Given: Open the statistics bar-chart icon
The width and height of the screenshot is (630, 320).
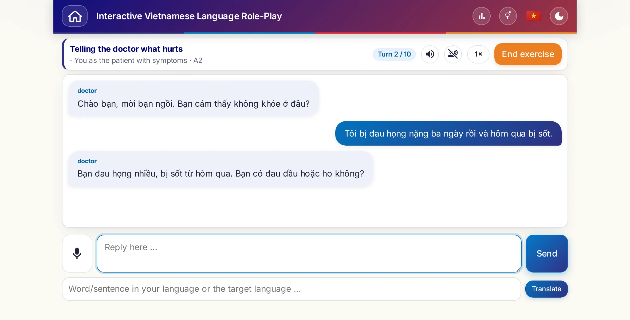Looking at the screenshot, I should click(481, 16).
